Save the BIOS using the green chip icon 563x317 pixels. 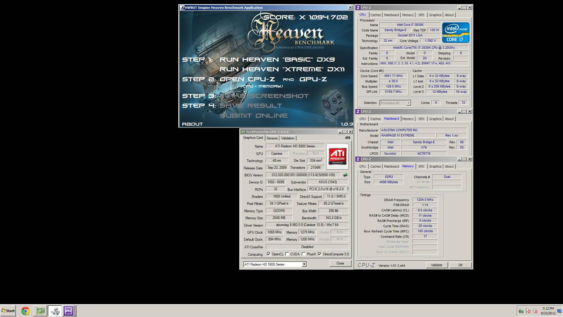[x=345, y=175]
